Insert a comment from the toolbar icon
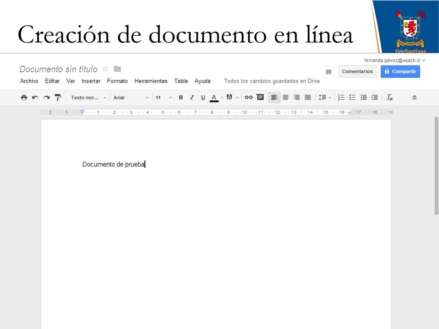This screenshot has height=329, width=439. [x=260, y=97]
